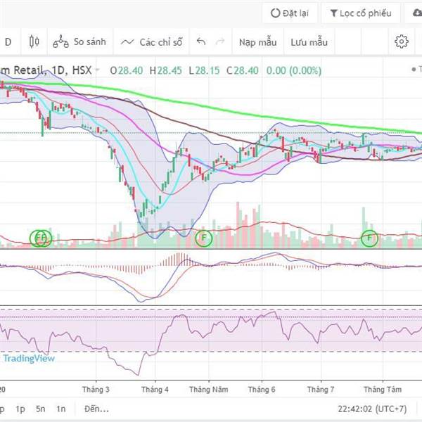Open the TradingView logo link
422x422 pixels.
[x=28, y=358]
